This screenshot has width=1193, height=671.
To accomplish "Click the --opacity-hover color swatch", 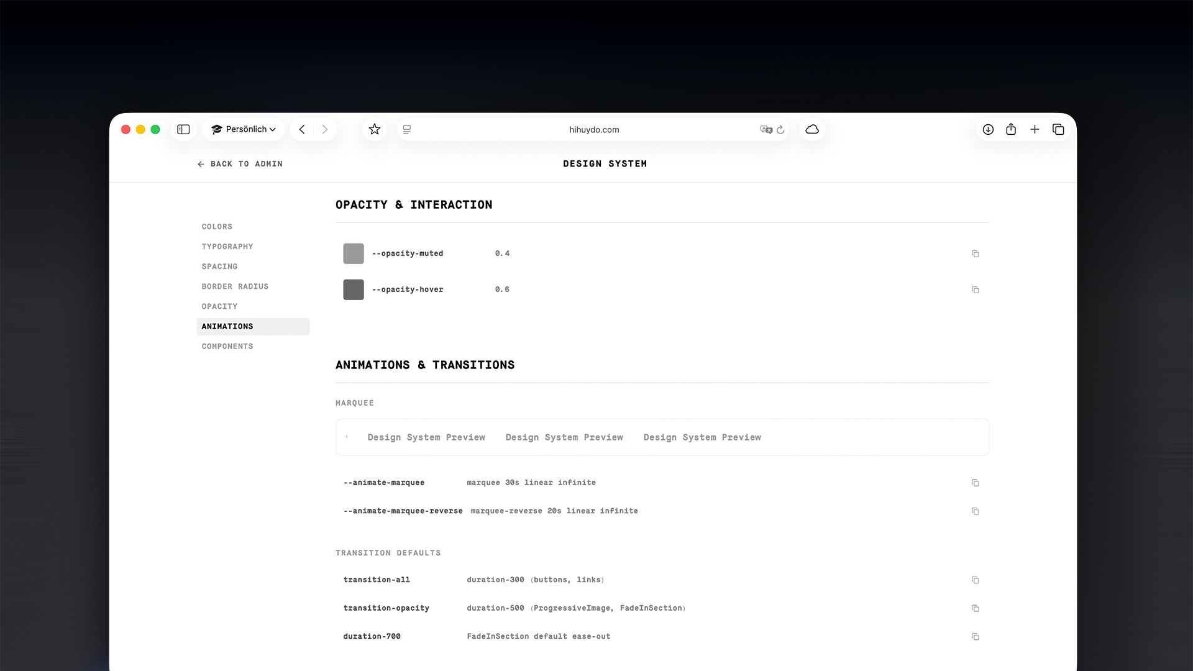I will 353,290.
